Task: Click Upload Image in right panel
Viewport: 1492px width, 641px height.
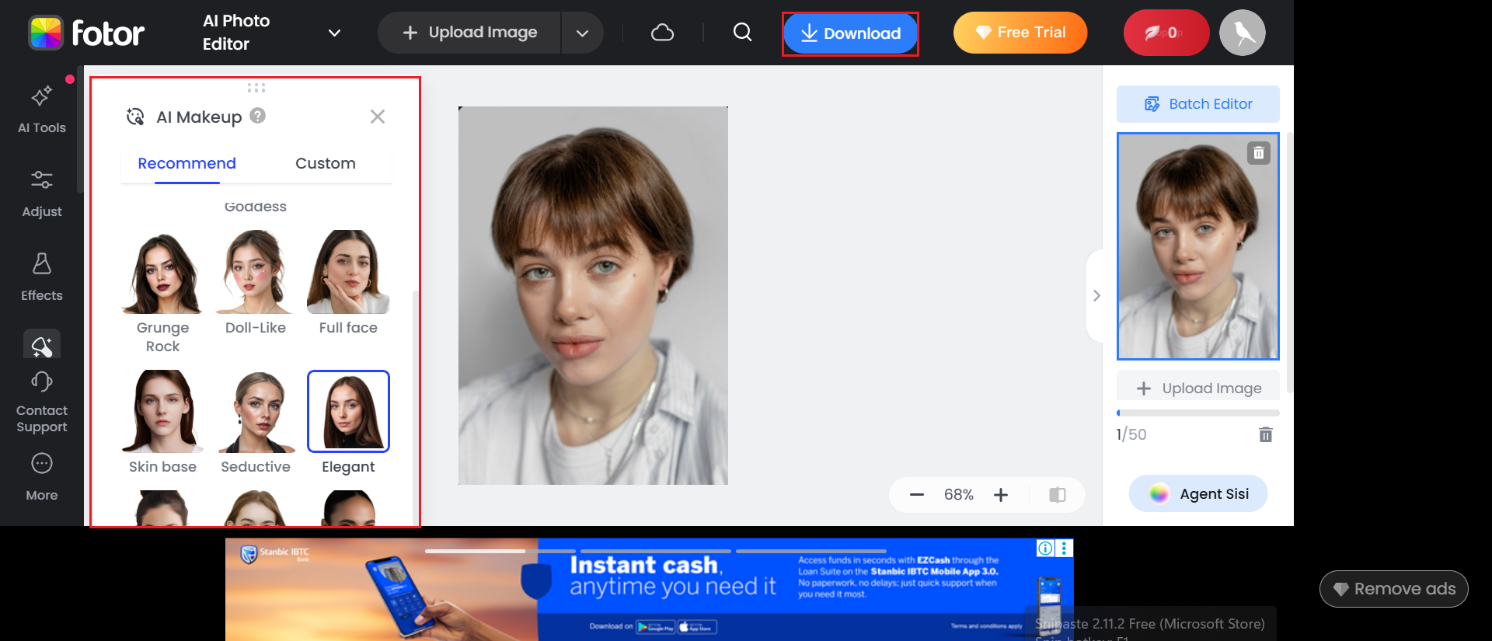Action: coord(1198,388)
